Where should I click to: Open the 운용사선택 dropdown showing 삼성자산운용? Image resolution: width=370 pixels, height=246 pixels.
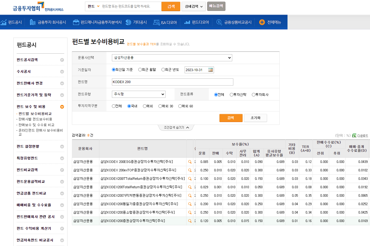click(172, 58)
